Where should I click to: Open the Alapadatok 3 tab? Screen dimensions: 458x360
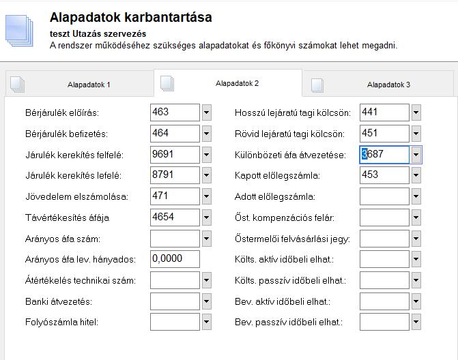[x=388, y=85]
